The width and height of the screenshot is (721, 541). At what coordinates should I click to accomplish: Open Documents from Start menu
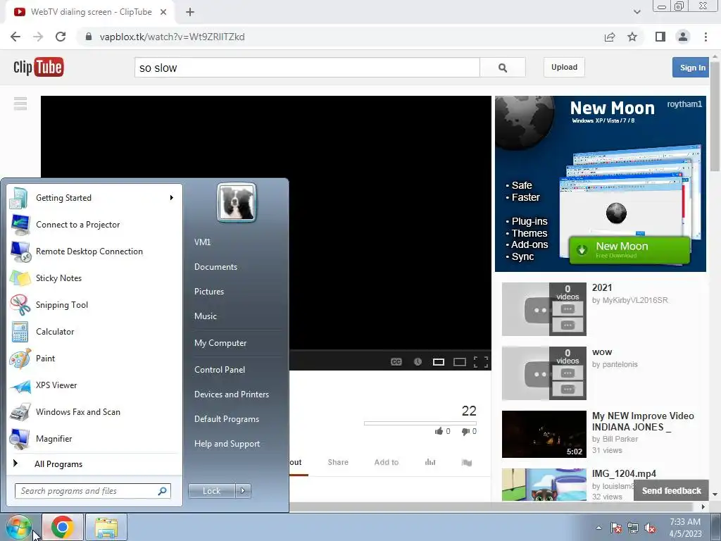coord(215,267)
